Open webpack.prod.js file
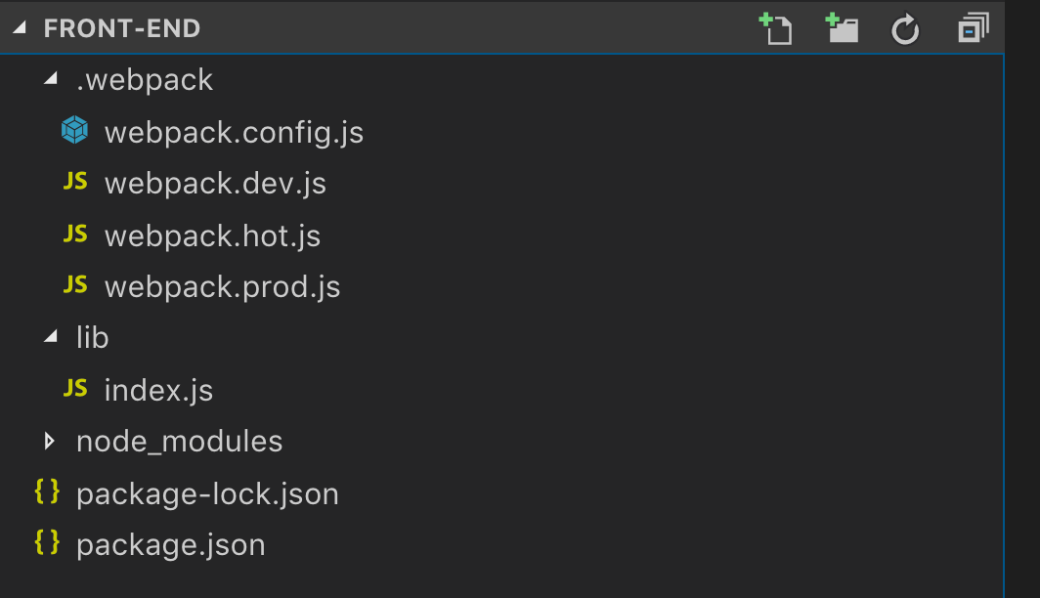 pos(222,287)
